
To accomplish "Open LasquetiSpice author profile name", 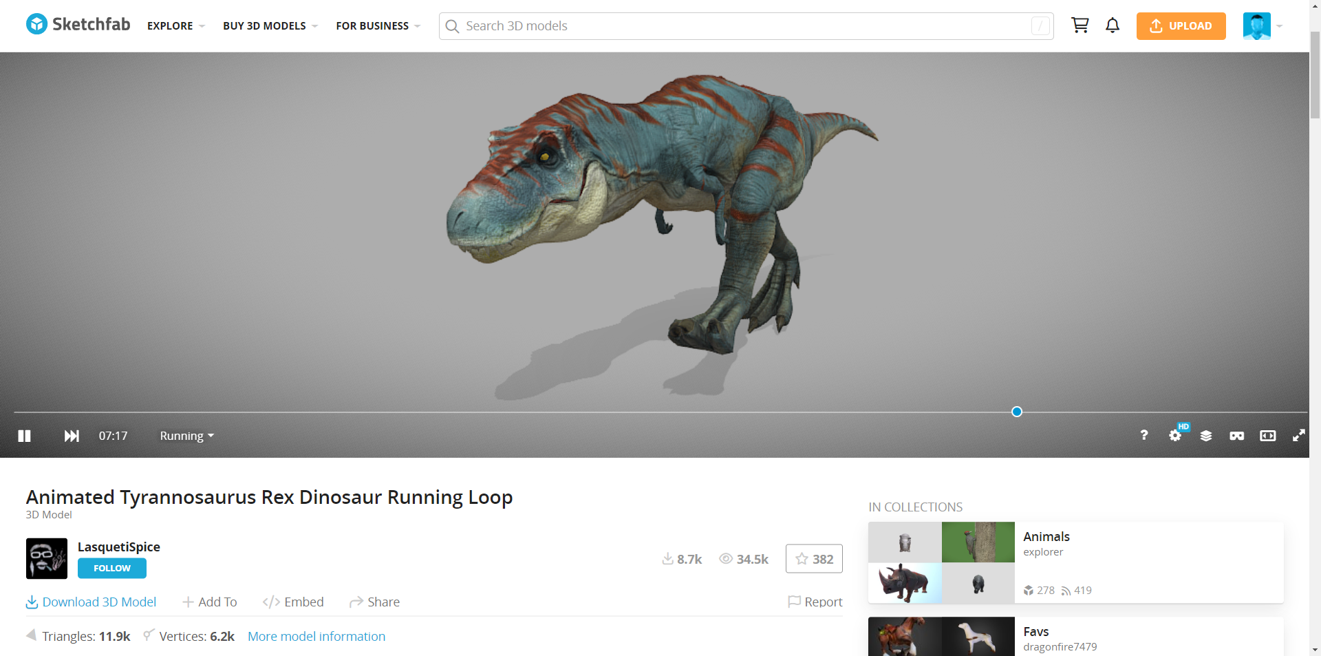I will click(119, 547).
